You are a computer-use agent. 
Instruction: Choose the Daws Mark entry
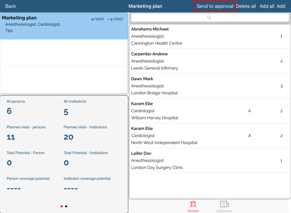[210, 86]
